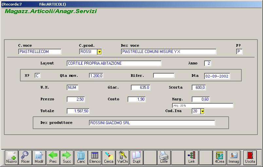This screenshot has width=263, height=167.
Task: Open the Elenco list view
Action: coord(95,157)
